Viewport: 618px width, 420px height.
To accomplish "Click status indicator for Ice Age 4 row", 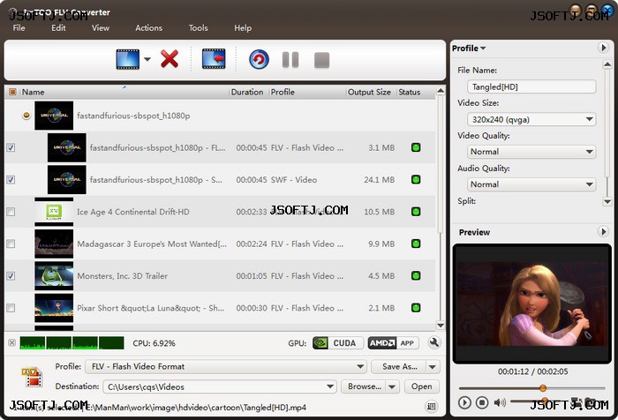I will pos(416,212).
